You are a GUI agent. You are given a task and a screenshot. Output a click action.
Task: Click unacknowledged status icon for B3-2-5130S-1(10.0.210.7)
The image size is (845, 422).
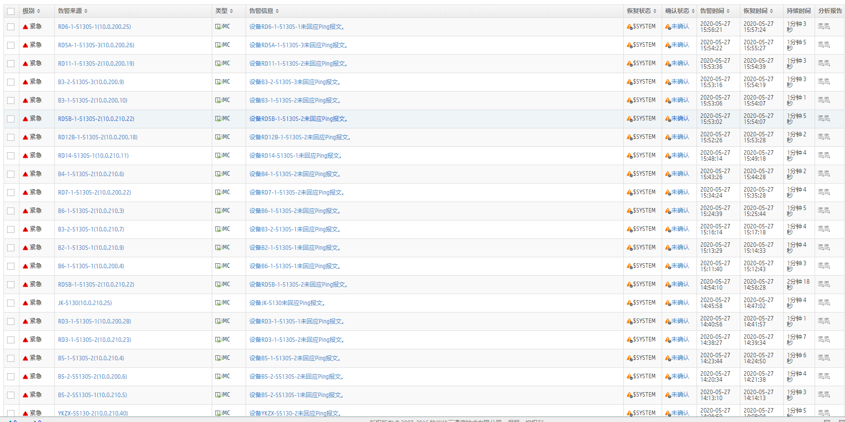click(x=668, y=229)
